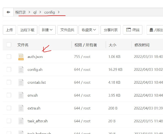The image size is (163, 134).
Task: Click chevron after config breadcrumb
Action: [x=59, y=12]
